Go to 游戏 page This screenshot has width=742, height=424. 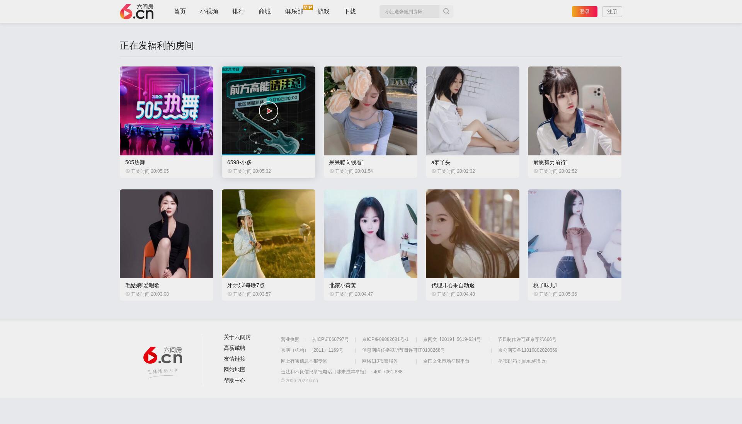point(323,12)
